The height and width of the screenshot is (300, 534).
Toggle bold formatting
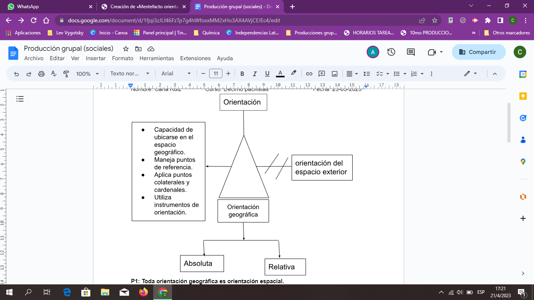[x=242, y=74]
